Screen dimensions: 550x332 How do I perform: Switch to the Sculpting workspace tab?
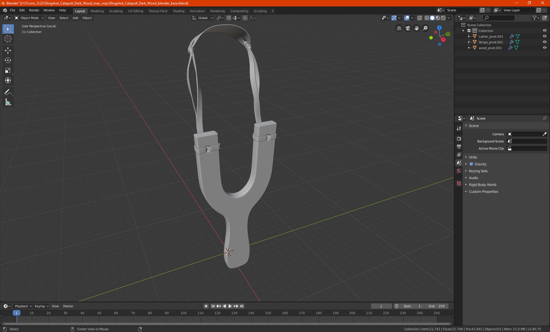[x=116, y=11]
